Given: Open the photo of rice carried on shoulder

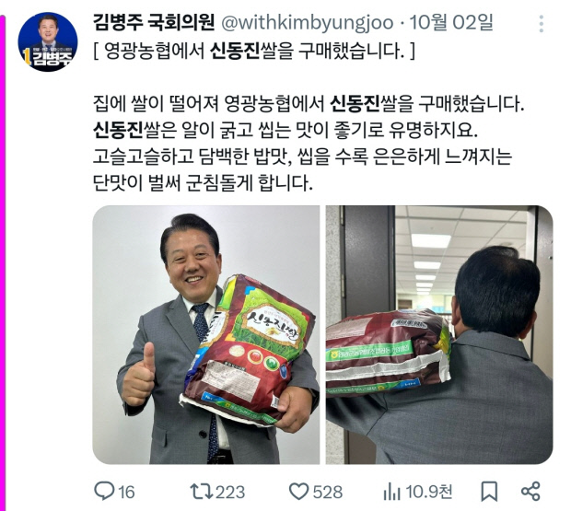Looking at the screenshot, I should (x=439, y=335).
